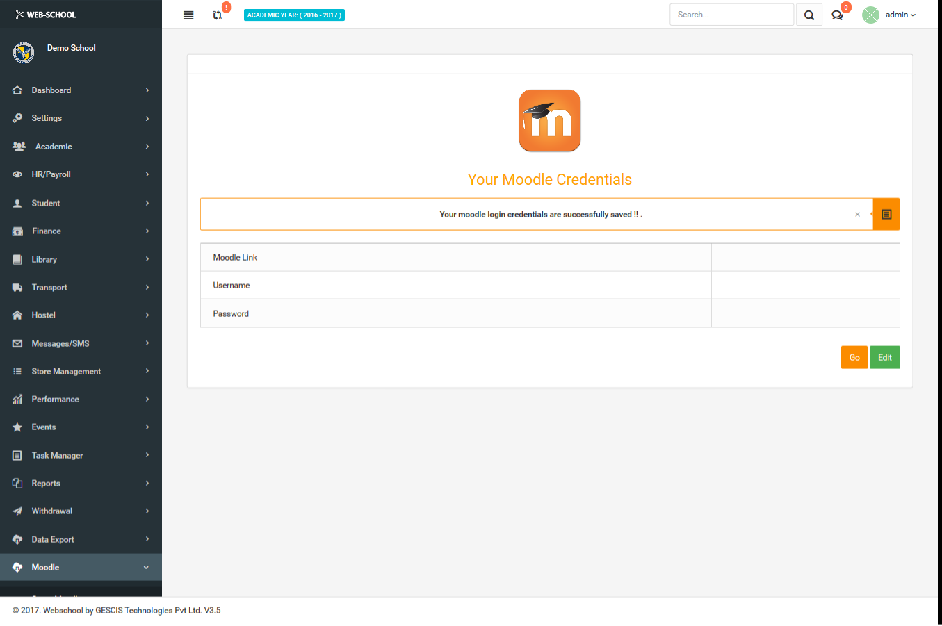Click the Dashboard home icon
Viewport: 942px width, 626px height.
pyautogui.click(x=17, y=90)
